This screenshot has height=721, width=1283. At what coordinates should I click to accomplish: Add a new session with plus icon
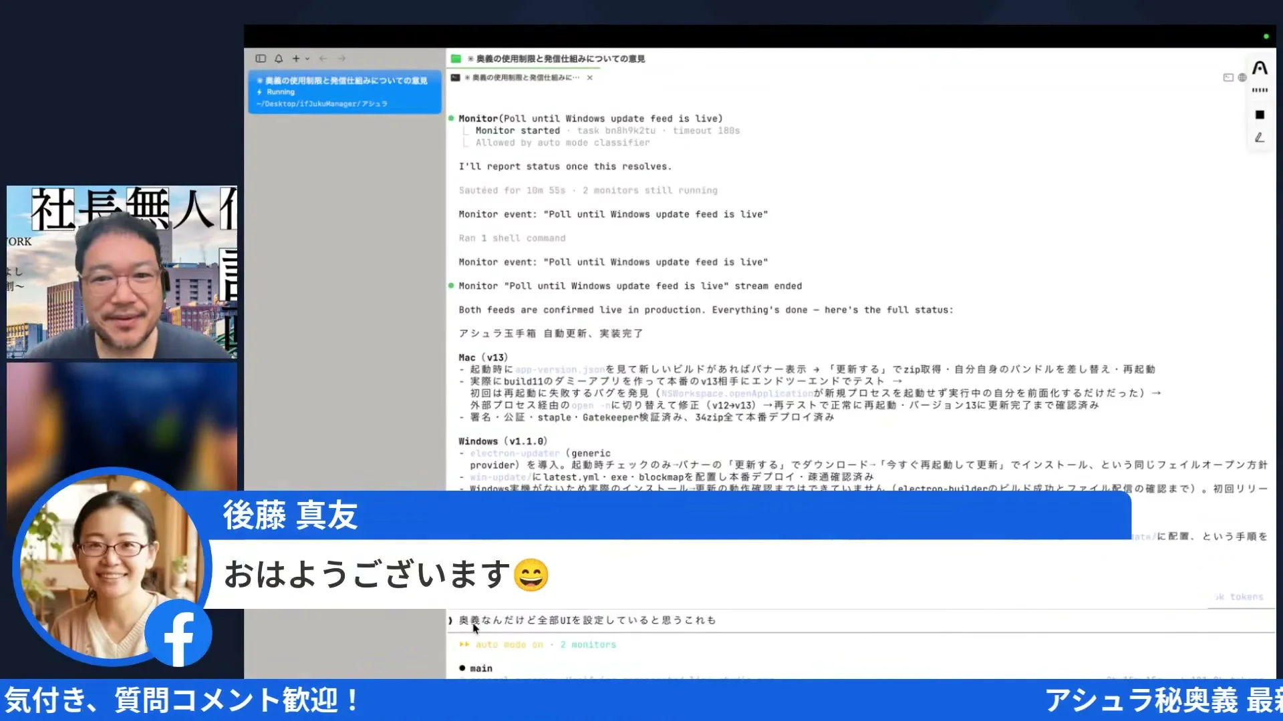296,59
